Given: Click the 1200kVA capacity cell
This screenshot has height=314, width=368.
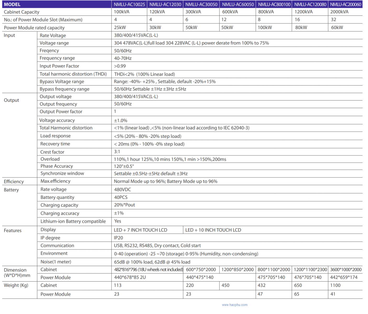Looking at the screenshot, I should [303, 12].
